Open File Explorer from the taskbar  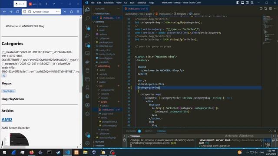(x=85, y=152)
